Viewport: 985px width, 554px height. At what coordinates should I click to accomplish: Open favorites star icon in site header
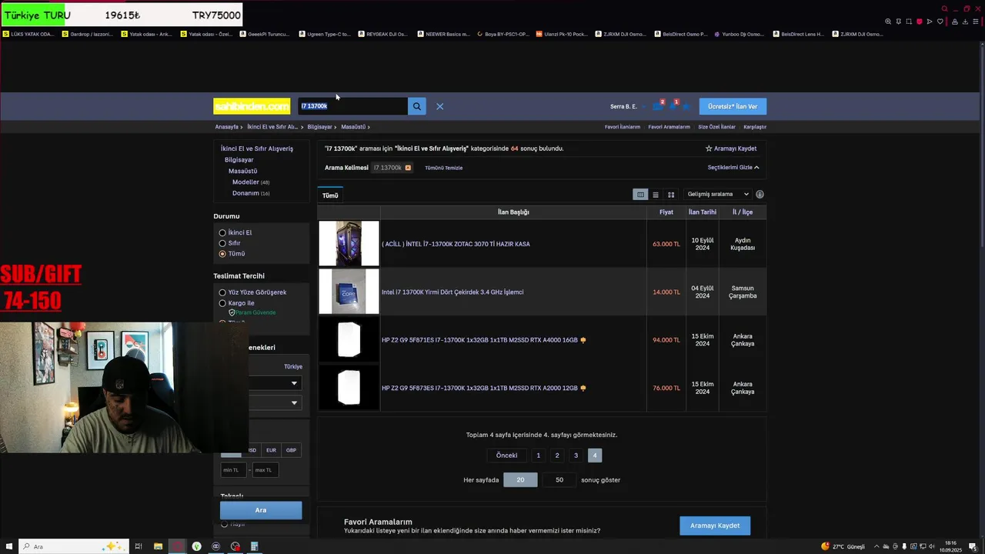coord(687,106)
